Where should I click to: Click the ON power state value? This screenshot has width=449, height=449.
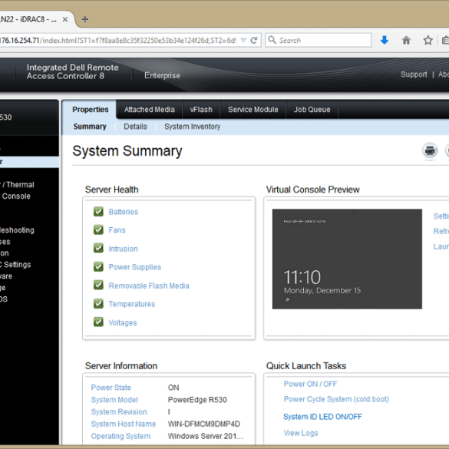(x=173, y=388)
